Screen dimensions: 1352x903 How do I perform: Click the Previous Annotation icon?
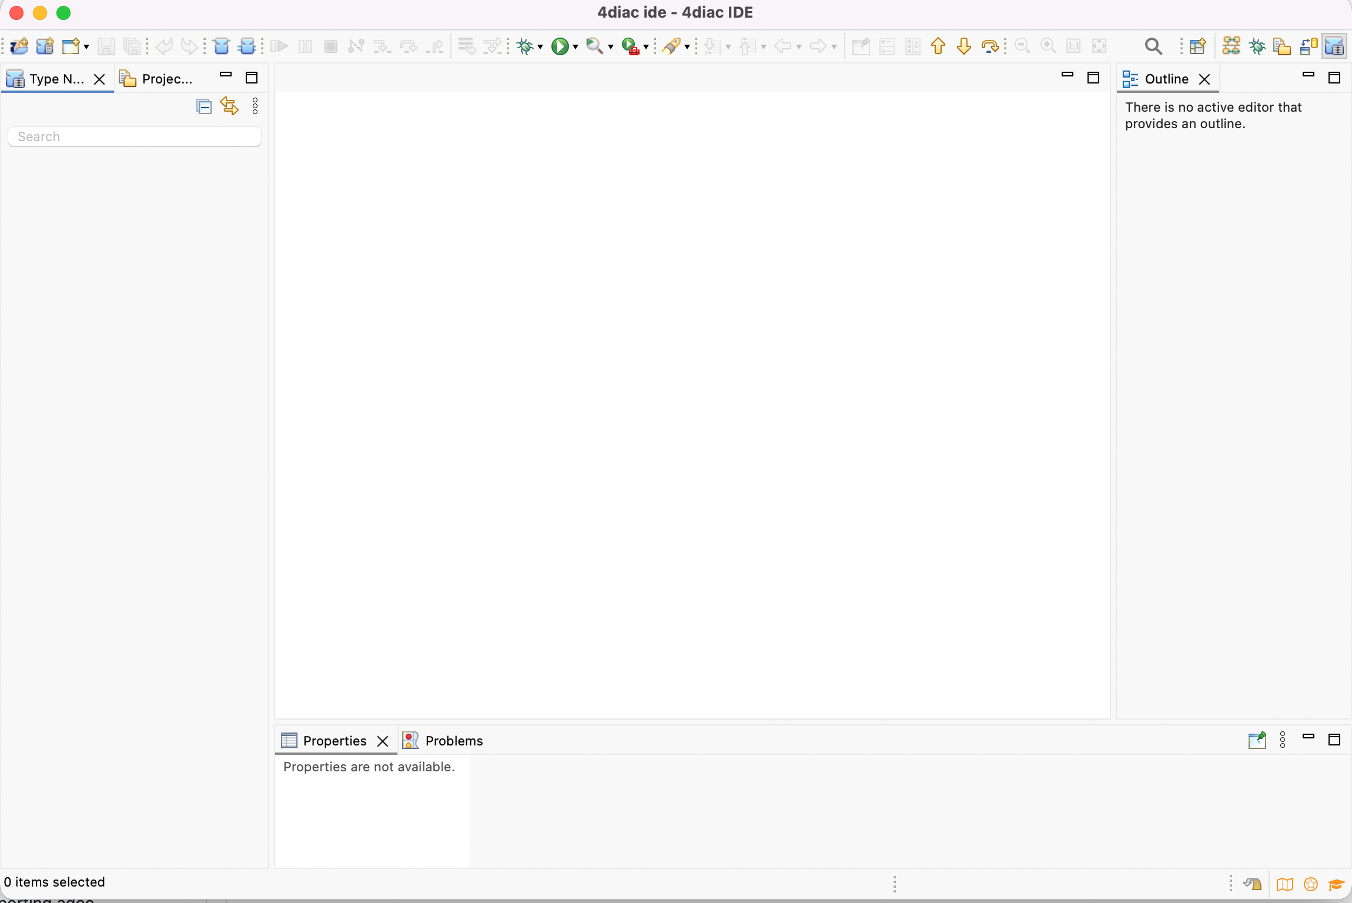[x=747, y=46]
